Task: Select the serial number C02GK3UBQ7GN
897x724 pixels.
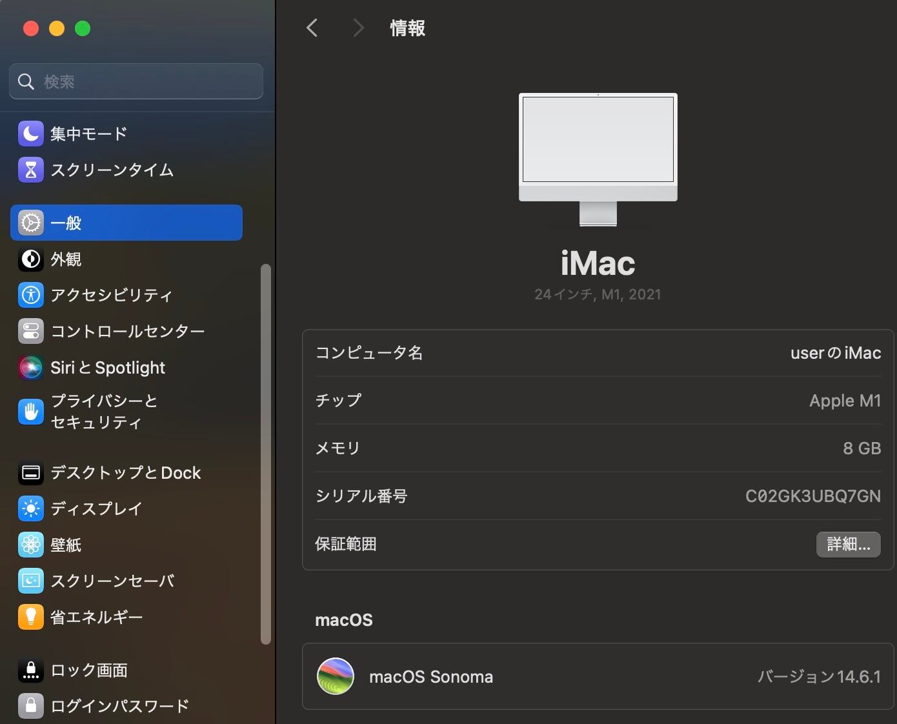Action: (x=813, y=496)
